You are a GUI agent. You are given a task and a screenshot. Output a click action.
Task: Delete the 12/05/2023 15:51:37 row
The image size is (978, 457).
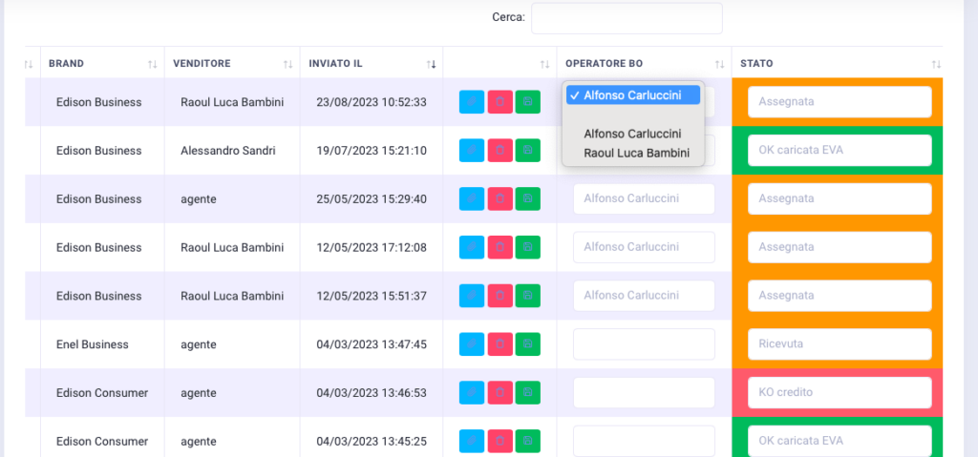[500, 296]
